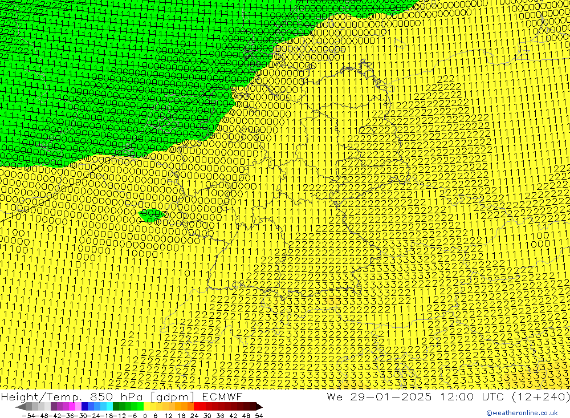Click the map title 'Height/Temp. 850 hPa [gdpm] ECMWF'
The width and height of the screenshot is (570, 418).
[121, 396]
